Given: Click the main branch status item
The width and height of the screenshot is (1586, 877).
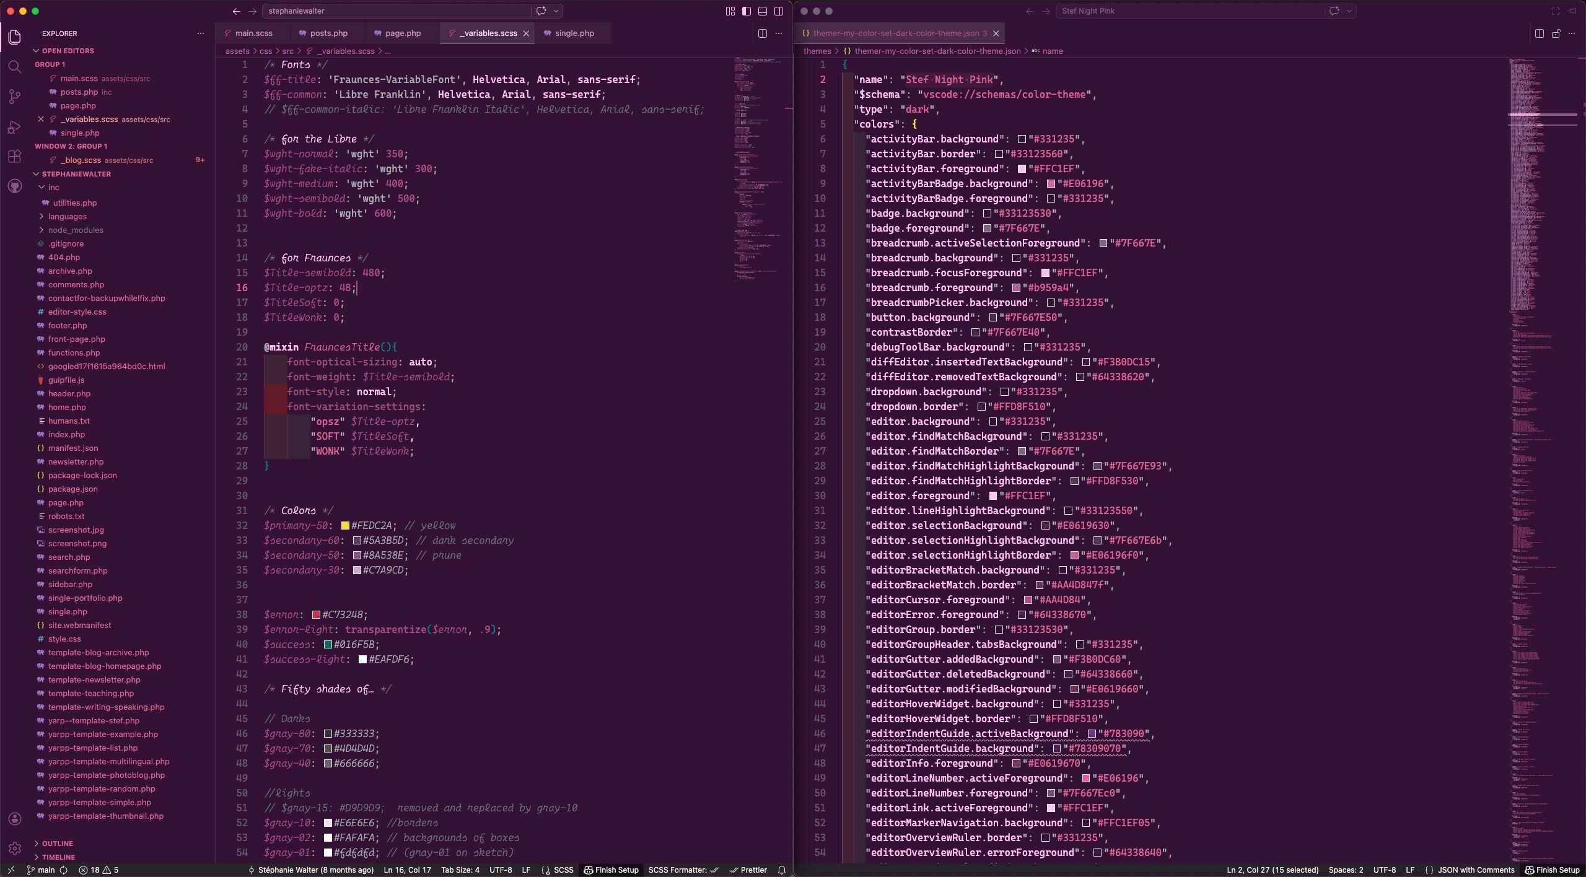Looking at the screenshot, I should click(41, 870).
